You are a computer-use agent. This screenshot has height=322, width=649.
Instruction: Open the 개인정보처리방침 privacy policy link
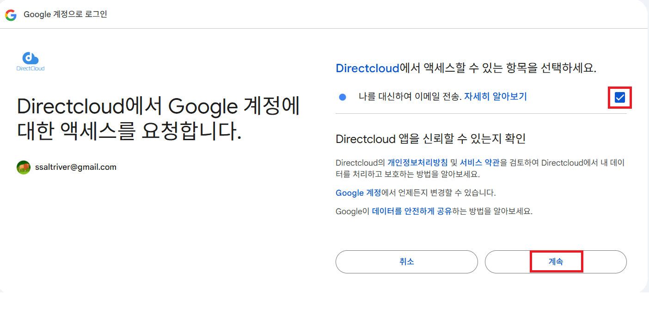tap(417, 163)
